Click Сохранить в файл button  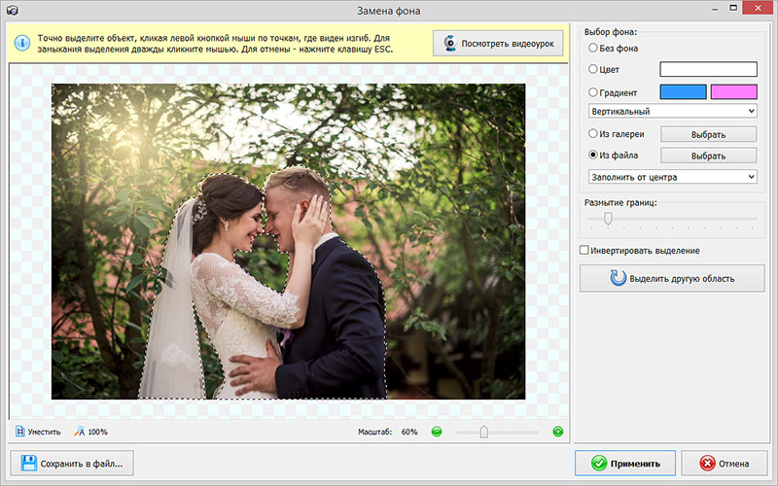point(72,464)
